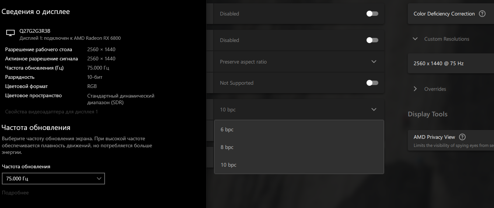Viewport: 494px width, 208px height.
Task: Click the Display Tools heading
Action: pyautogui.click(x=427, y=114)
